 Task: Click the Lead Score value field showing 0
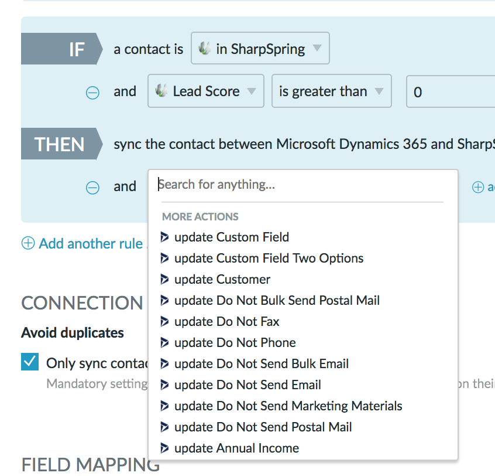coord(451,91)
